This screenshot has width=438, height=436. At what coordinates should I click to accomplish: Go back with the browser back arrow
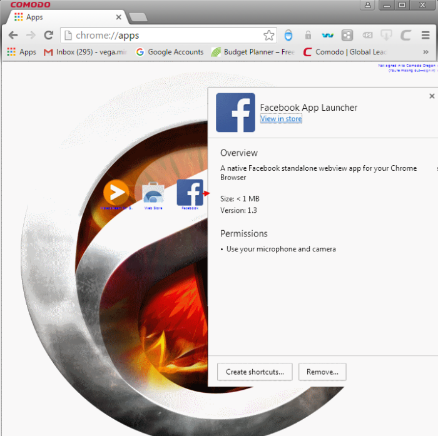pyautogui.click(x=13, y=36)
